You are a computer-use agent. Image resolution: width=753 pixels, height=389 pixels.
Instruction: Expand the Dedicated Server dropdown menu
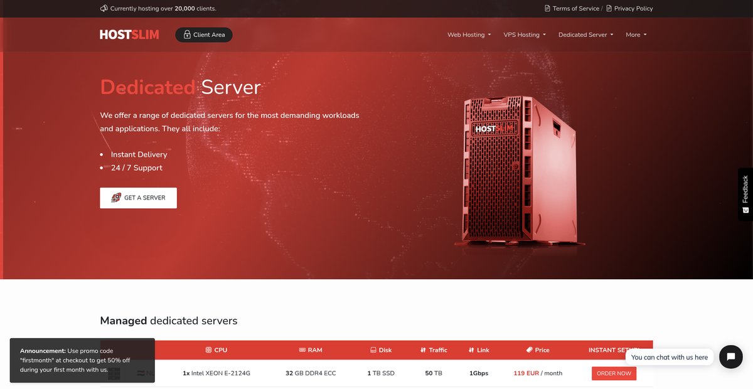(x=585, y=35)
